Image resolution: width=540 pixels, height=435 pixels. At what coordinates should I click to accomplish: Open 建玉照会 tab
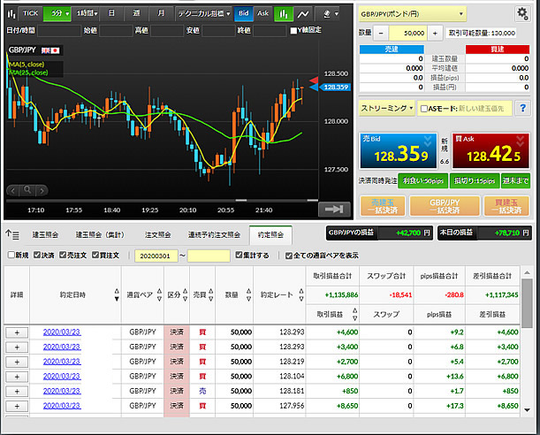tap(45, 235)
